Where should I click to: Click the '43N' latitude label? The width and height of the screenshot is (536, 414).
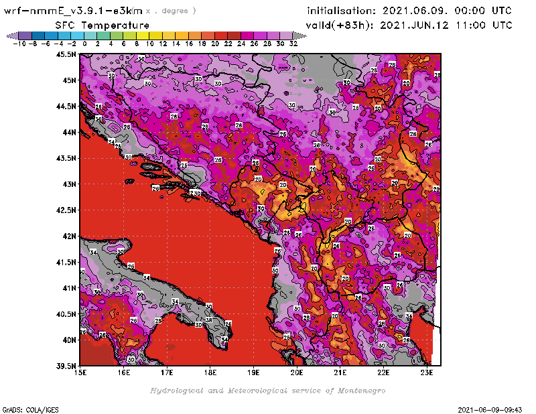click(x=69, y=184)
